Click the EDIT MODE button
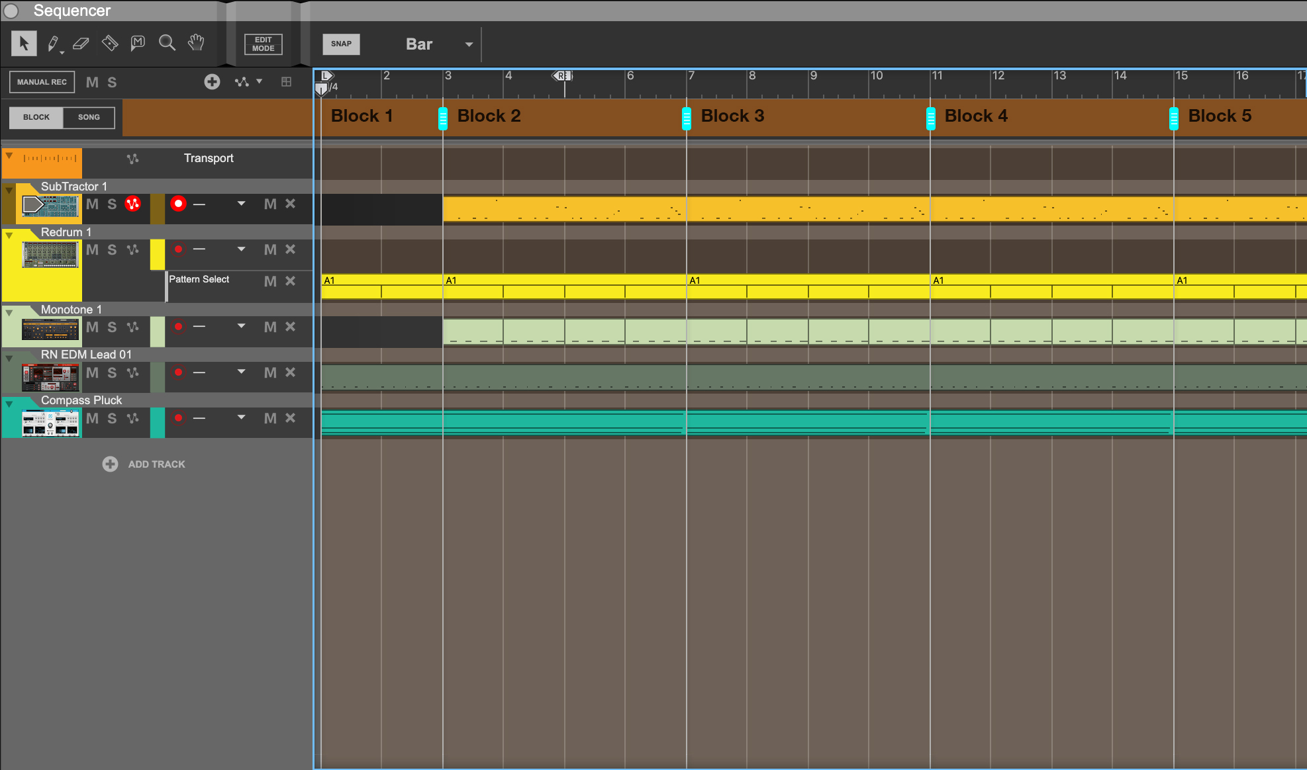Screen dimensions: 1307x770 click(x=263, y=44)
